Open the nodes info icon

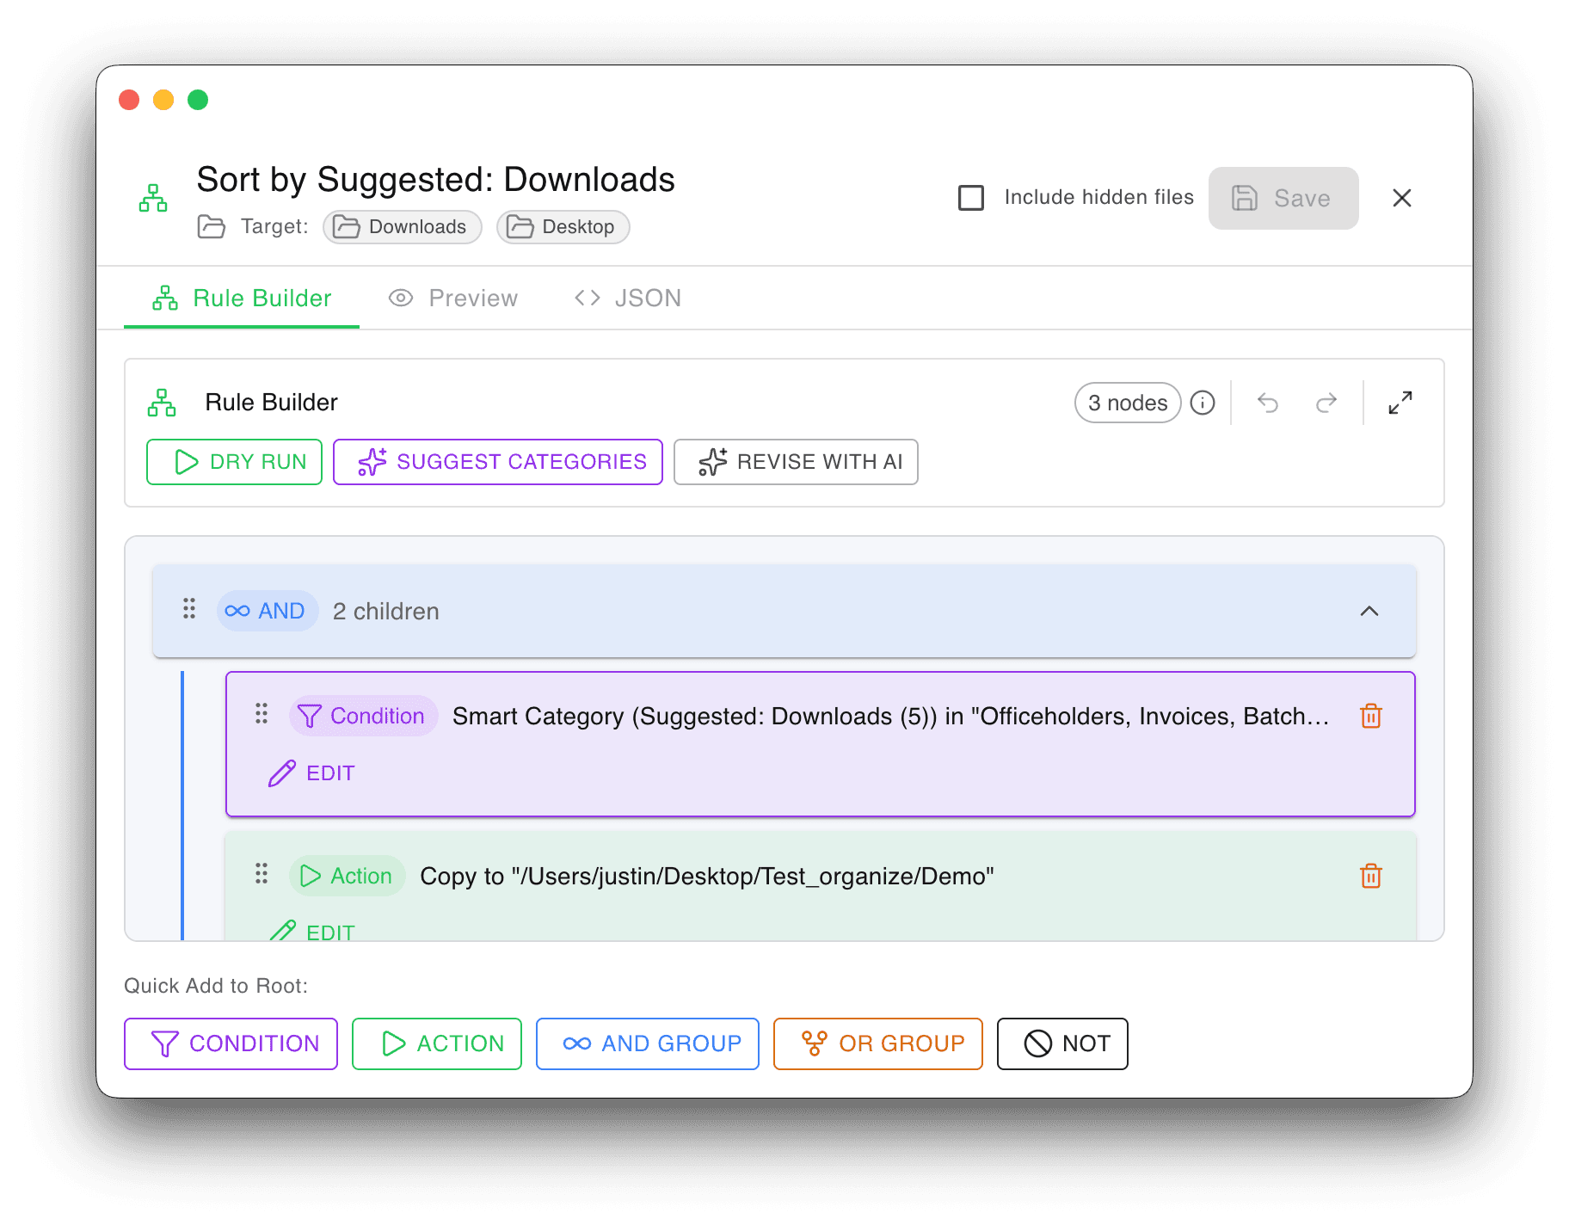(1203, 403)
